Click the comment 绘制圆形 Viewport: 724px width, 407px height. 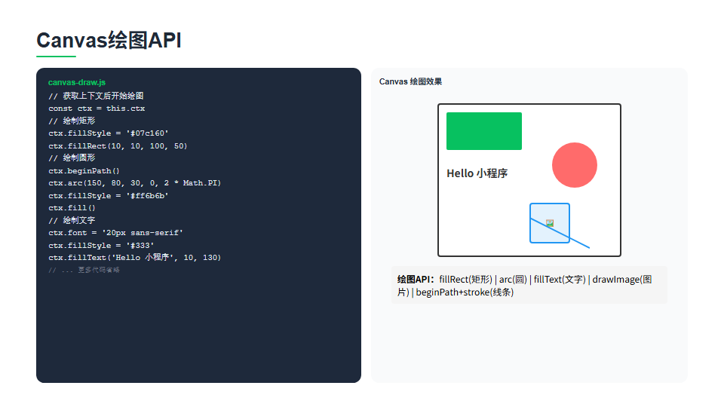[72, 158]
